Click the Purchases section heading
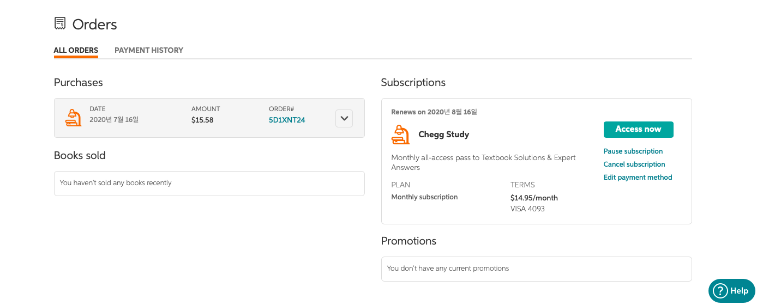757x305 pixels. [x=78, y=83]
